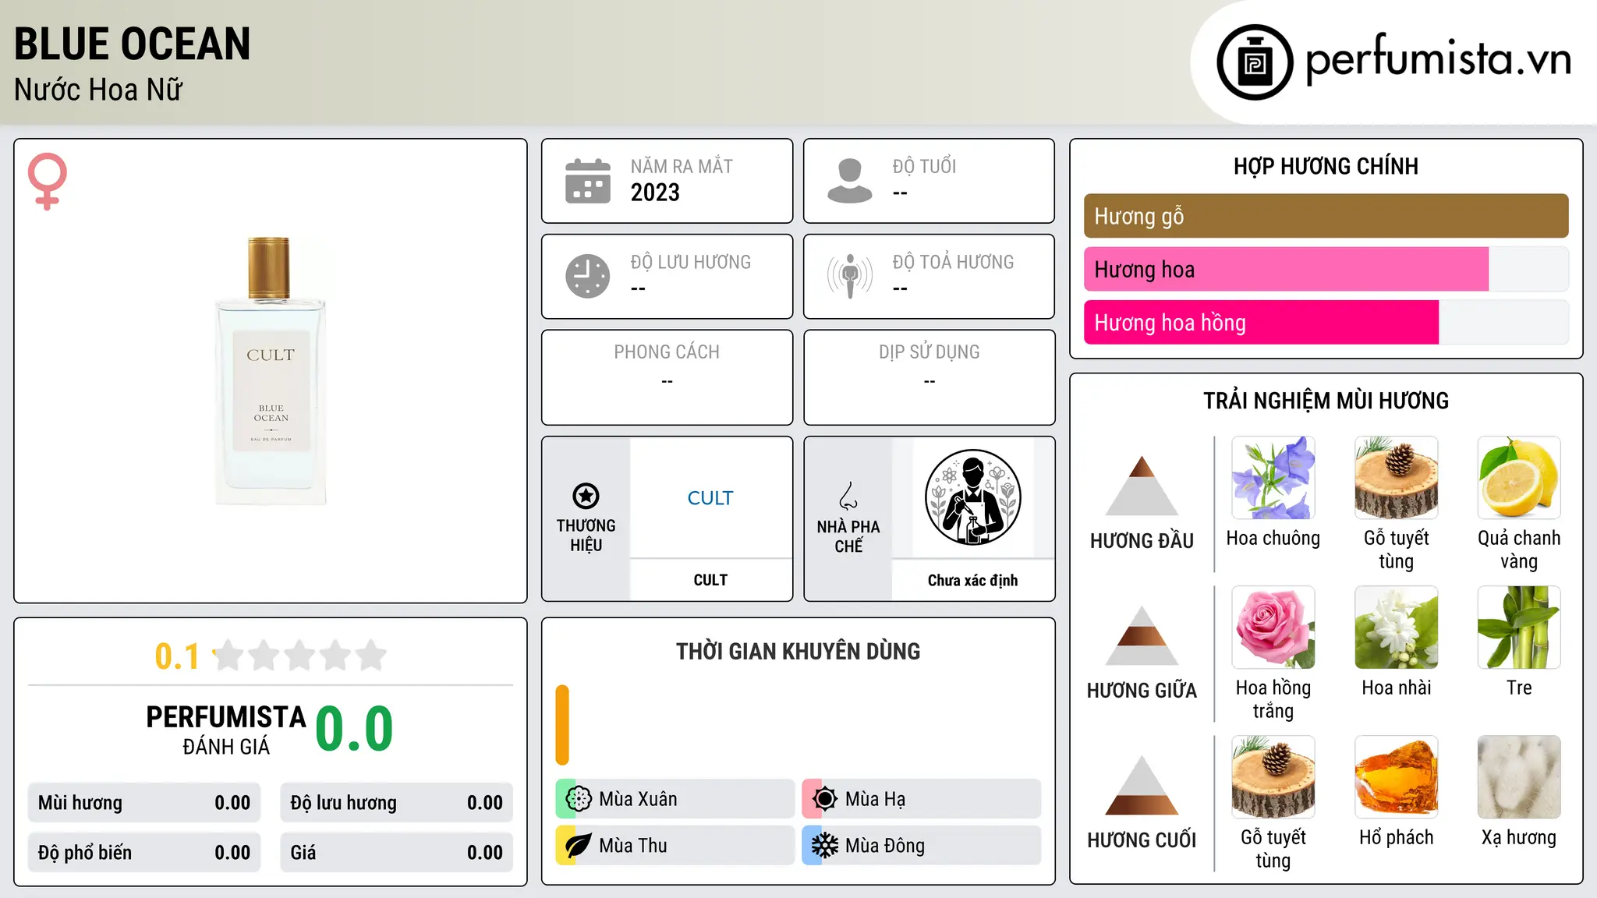Click the Mùa Đông season label
The width and height of the screenshot is (1597, 898).
click(x=885, y=846)
